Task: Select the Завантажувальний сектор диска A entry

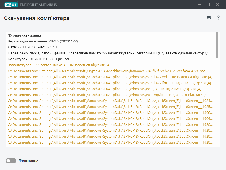Action: [59, 65]
